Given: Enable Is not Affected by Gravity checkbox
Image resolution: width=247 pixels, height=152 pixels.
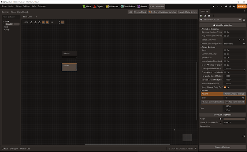Looking at the screenshot, I should tap(225, 65).
